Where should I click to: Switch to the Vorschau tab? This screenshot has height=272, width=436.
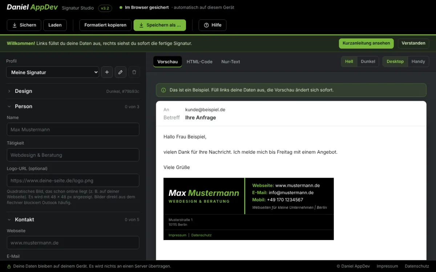point(167,62)
